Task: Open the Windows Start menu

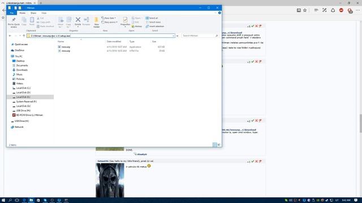Action: click(3, 200)
